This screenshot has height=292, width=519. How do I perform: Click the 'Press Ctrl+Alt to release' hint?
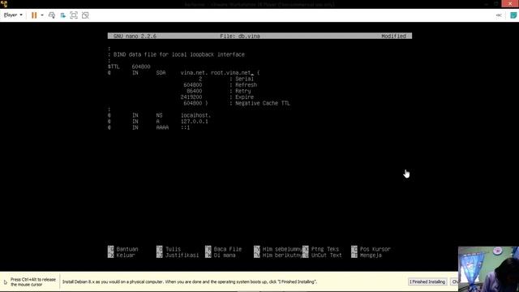click(33, 281)
